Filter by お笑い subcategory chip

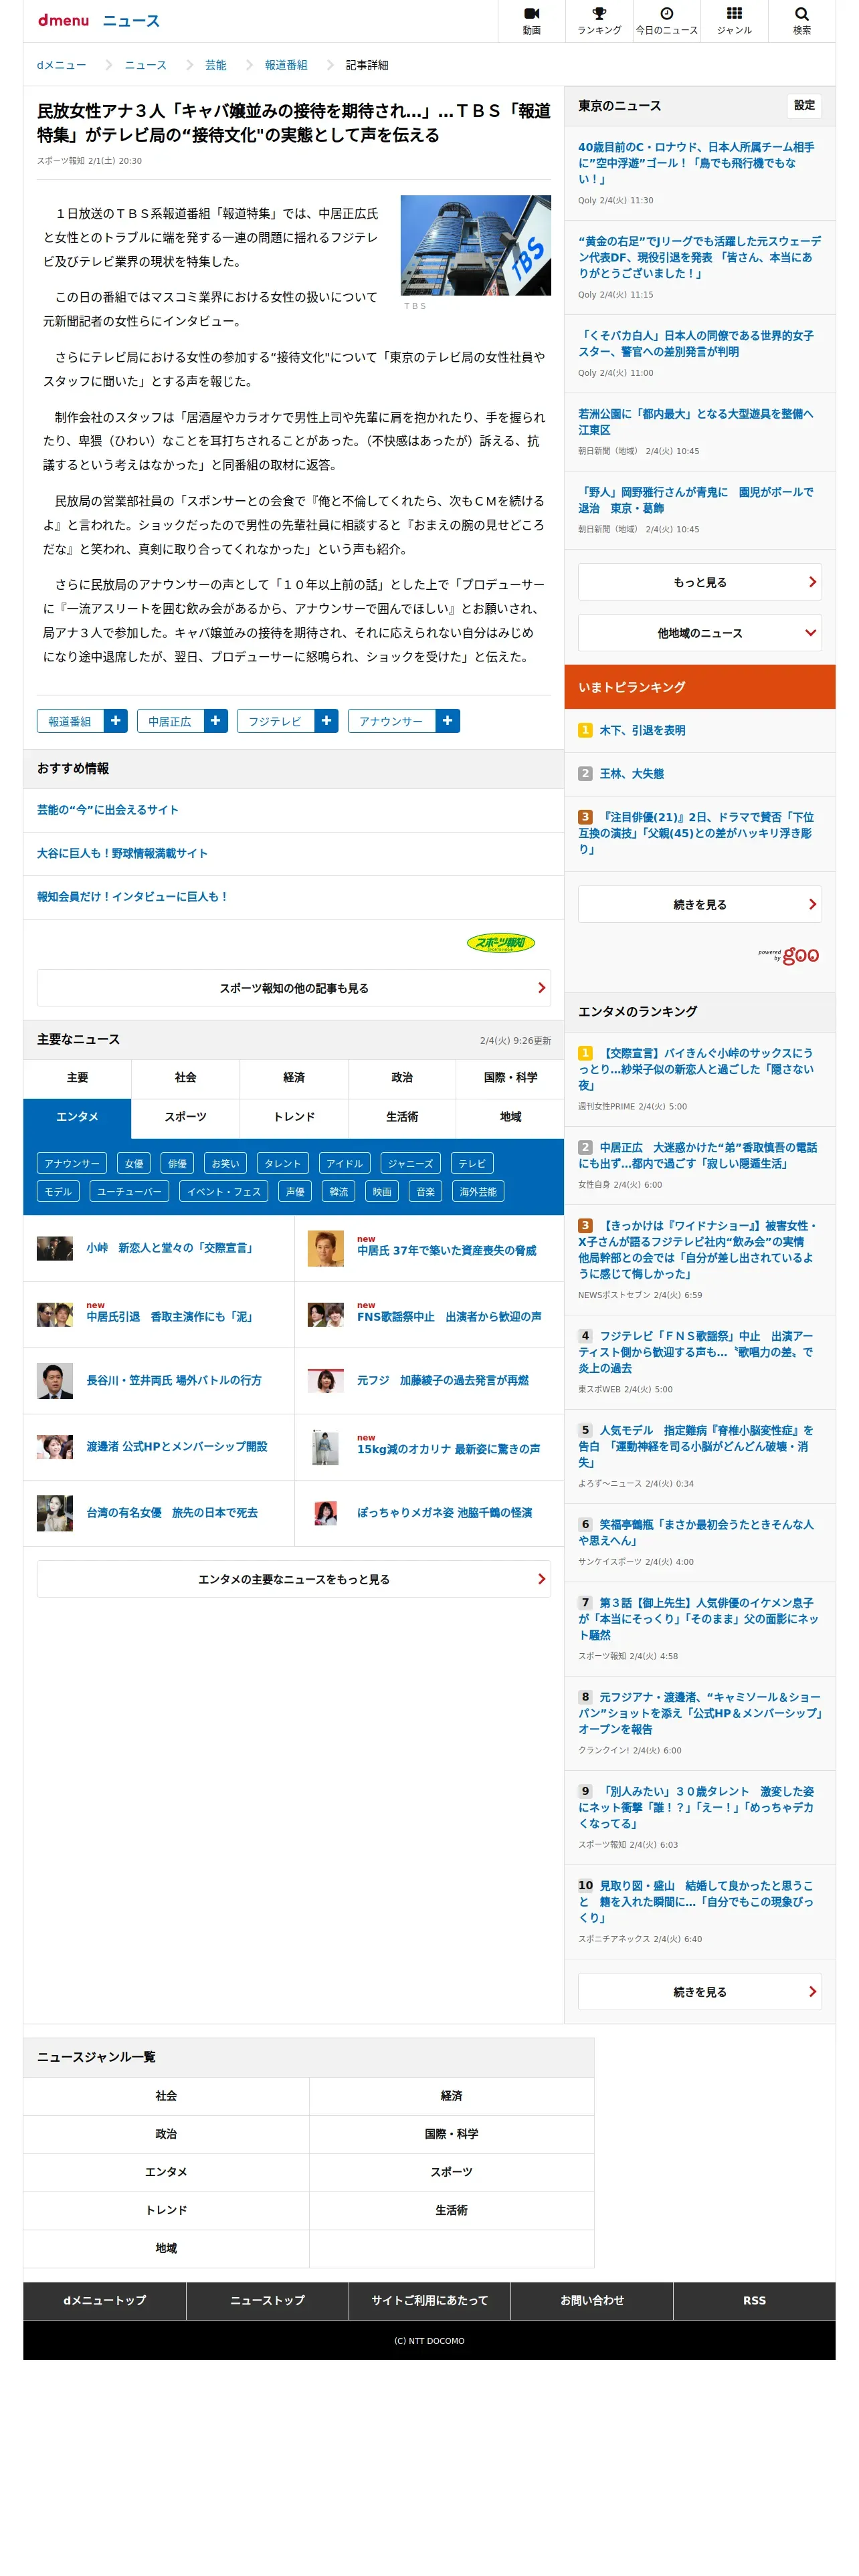(225, 1163)
